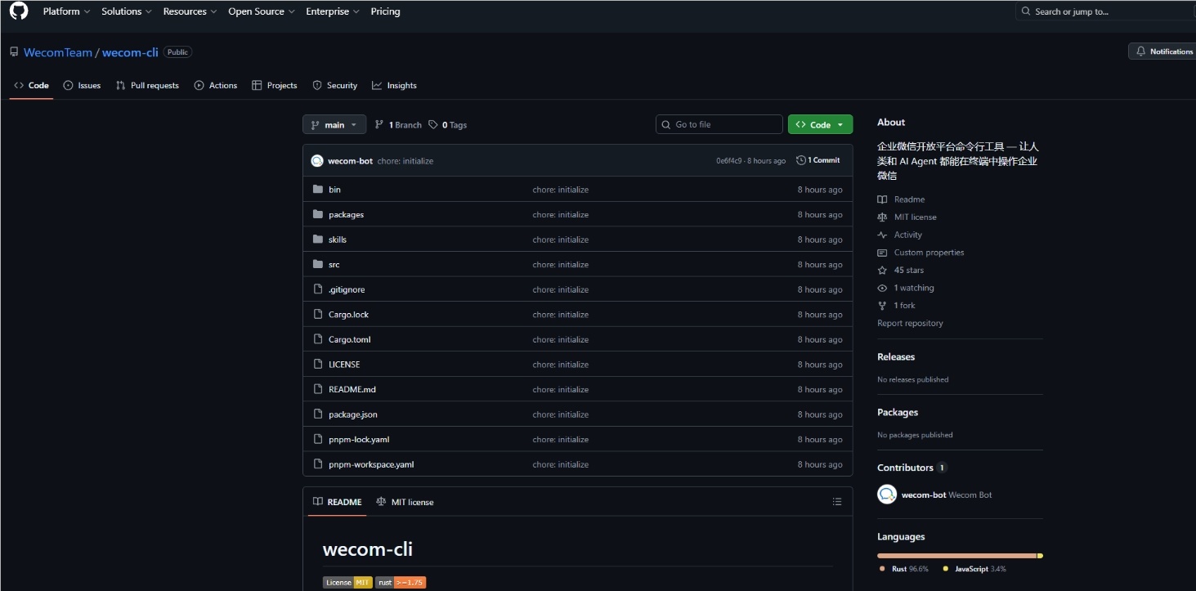Viewport: 1196px width, 591px height.
Task: Click the GitHub octocat logo
Action: (18, 11)
